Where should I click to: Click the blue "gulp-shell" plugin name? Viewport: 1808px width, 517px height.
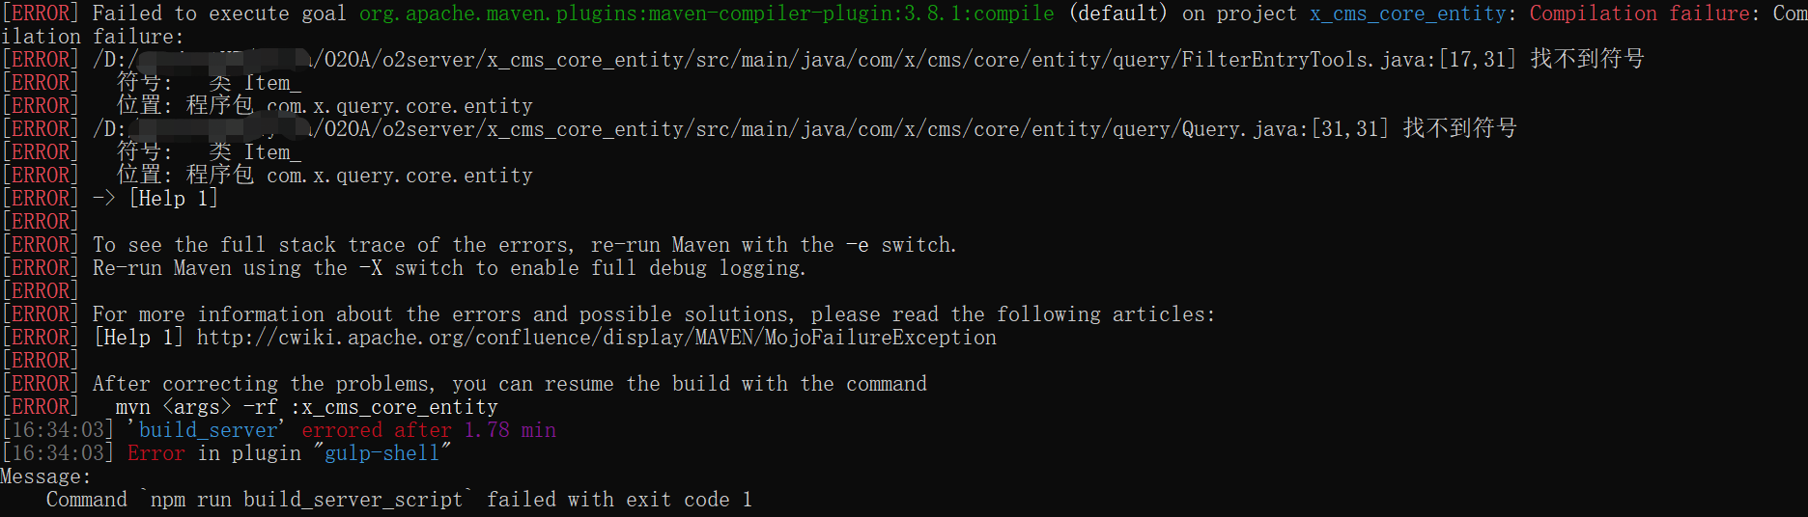pos(381,453)
